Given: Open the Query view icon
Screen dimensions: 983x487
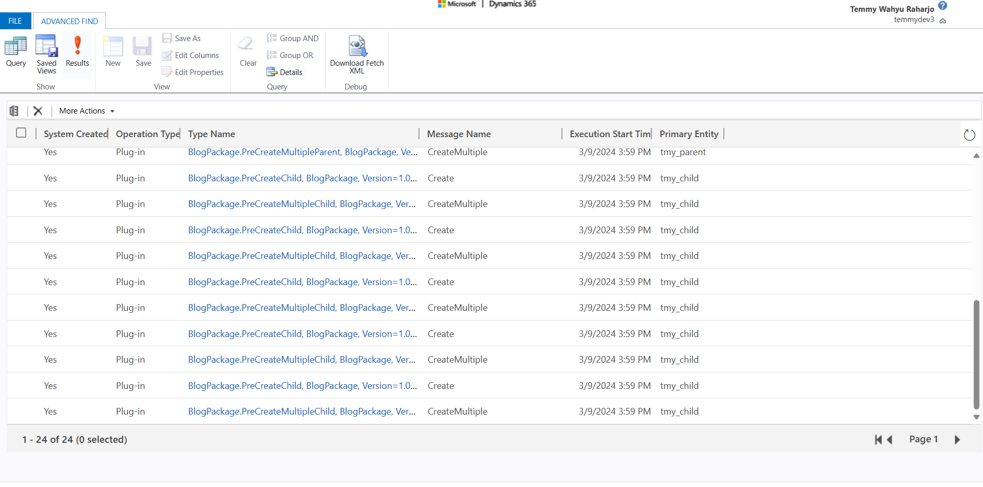Looking at the screenshot, I should 16,52.
